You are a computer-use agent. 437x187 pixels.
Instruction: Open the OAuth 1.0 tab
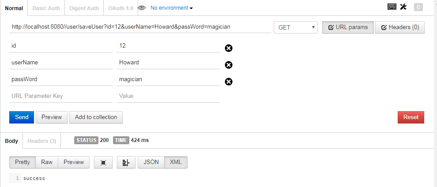[x=121, y=8]
